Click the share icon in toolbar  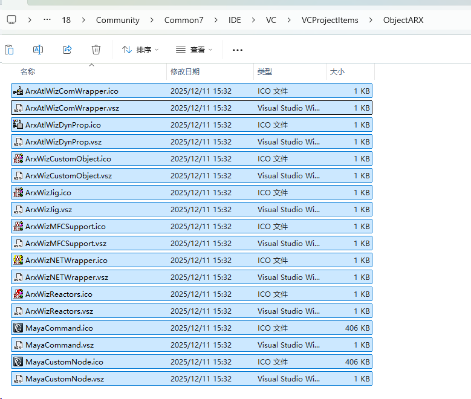pyautogui.click(x=67, y=50)
